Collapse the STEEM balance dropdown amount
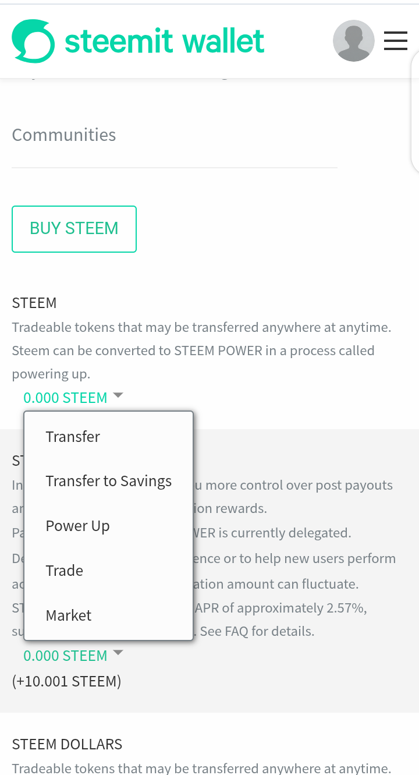The width and height of the screenshot is (419, 775). 65,398
